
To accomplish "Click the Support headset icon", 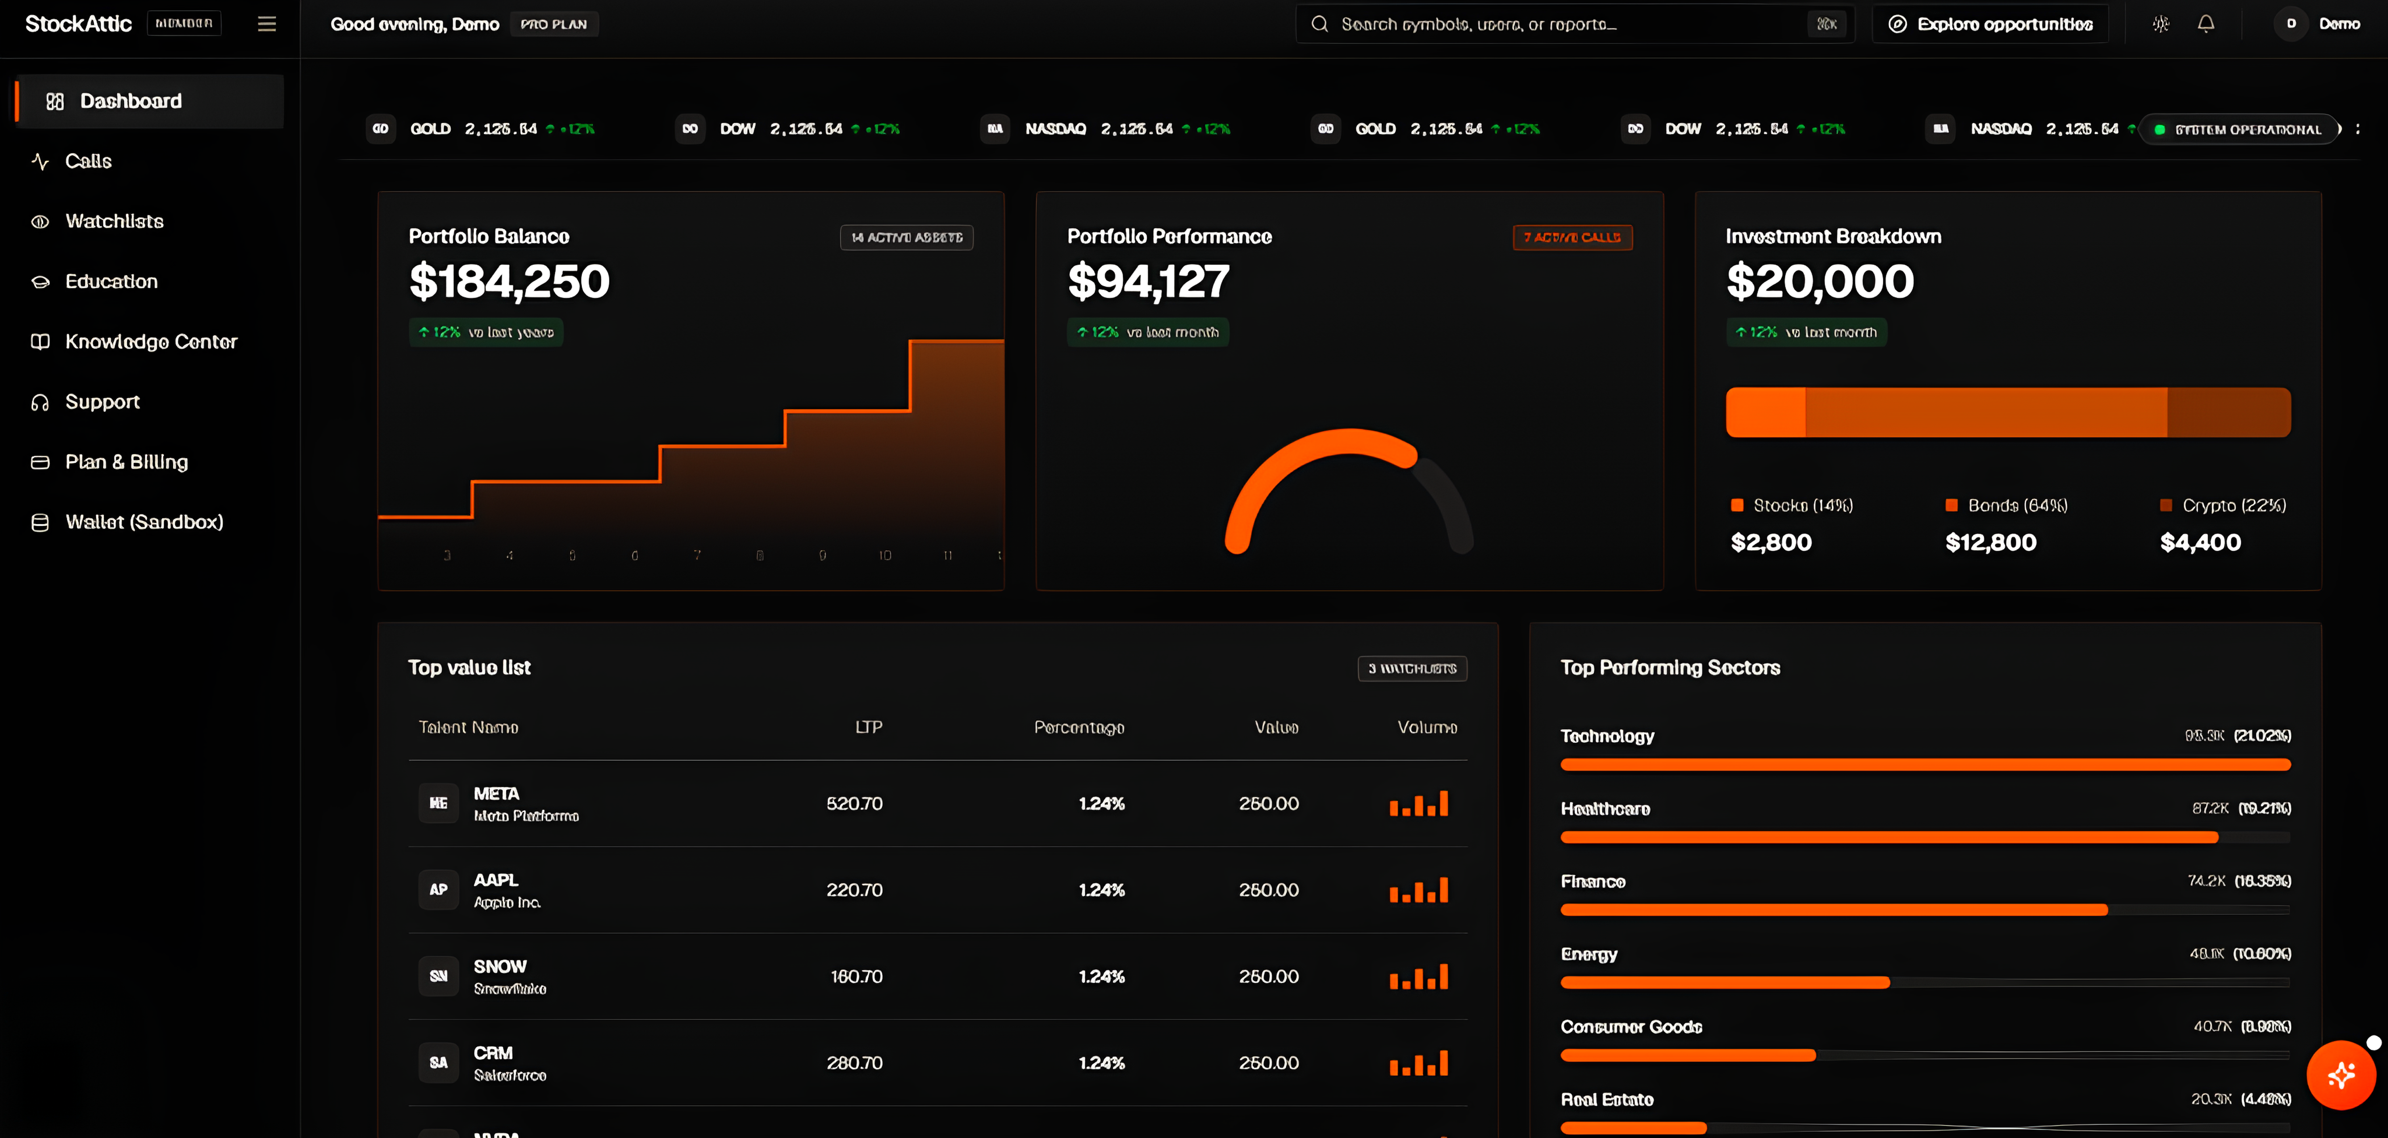I will pos(40,402).
